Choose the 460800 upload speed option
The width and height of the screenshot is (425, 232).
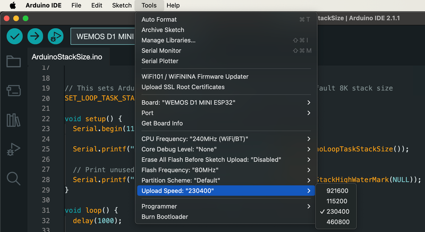337,222
